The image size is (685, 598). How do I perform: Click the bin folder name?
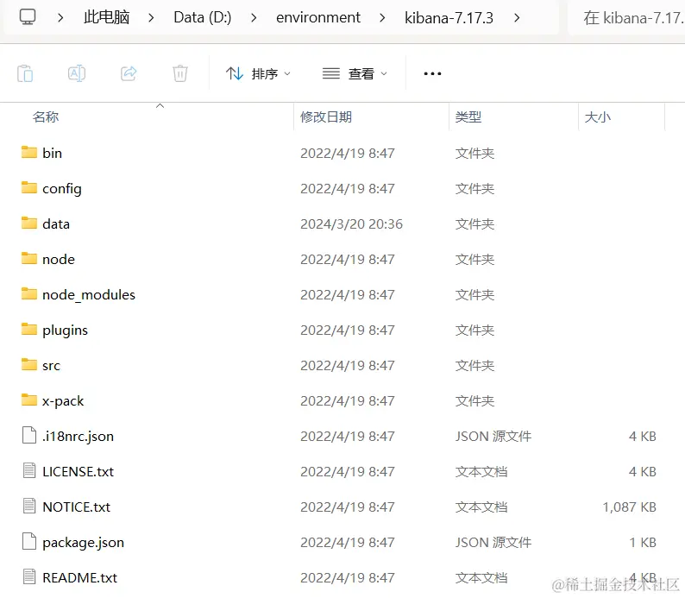[x=52, y=154]
